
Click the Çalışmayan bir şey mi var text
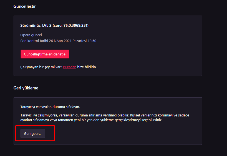click(x=41, y=67)
